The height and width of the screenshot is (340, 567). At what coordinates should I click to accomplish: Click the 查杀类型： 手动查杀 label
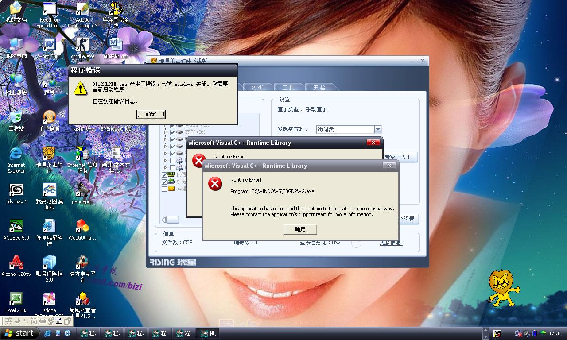pos(302,109)
